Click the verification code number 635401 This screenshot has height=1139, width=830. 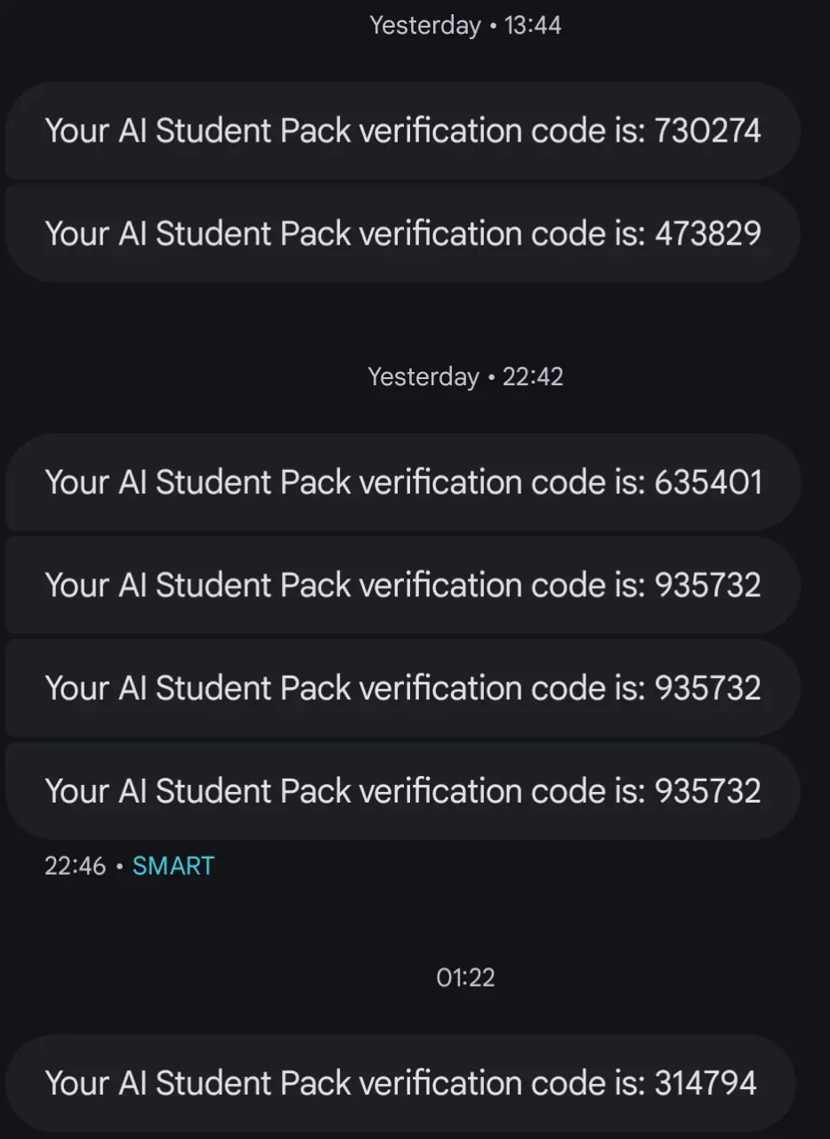tap(708, 482)
